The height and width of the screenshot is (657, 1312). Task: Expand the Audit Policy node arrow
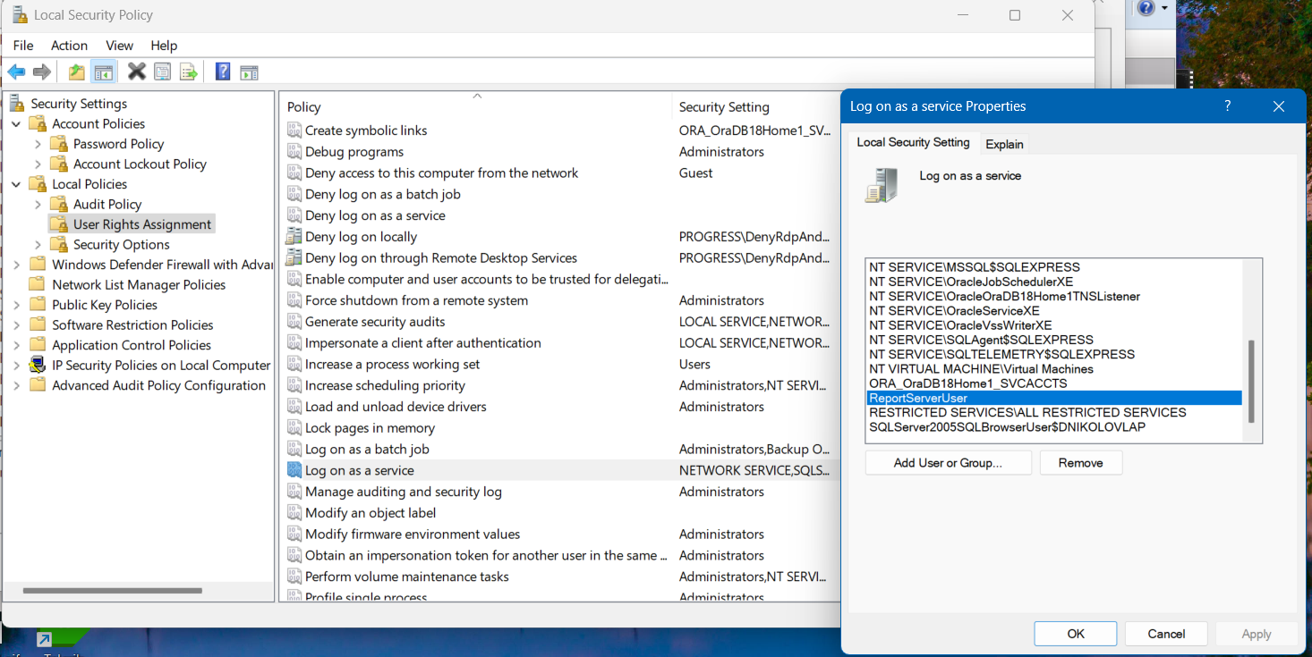tap(38, 204)
